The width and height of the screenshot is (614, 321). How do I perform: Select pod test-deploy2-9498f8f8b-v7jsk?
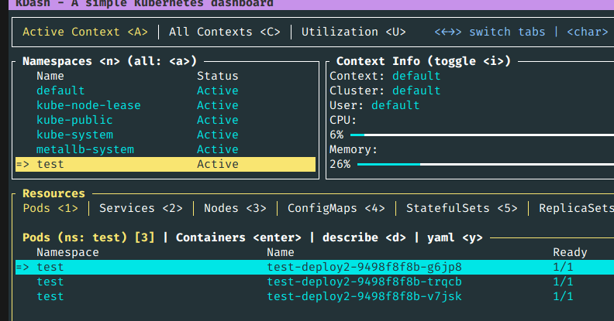pyautogui.click(x=364, y=296)
